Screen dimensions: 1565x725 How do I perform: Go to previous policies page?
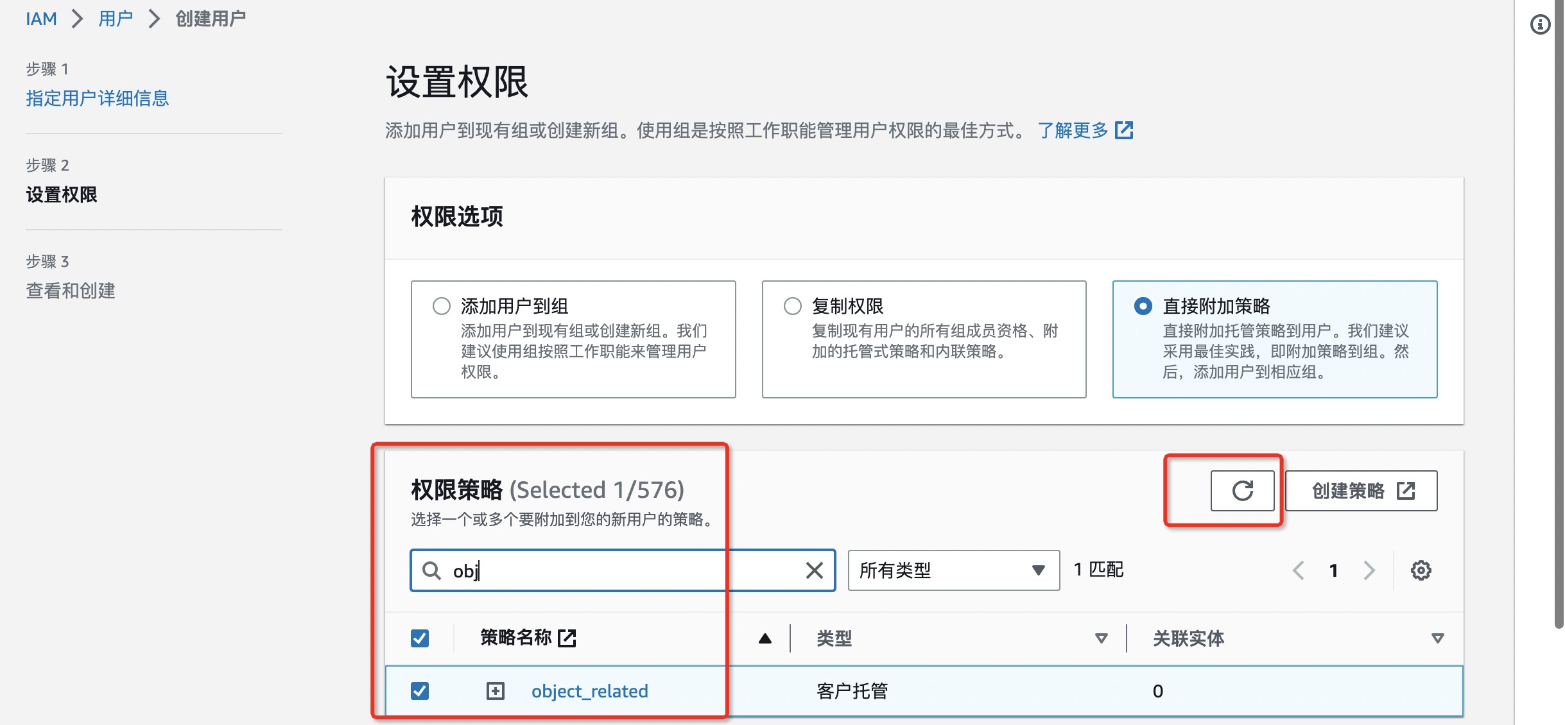1298,570
